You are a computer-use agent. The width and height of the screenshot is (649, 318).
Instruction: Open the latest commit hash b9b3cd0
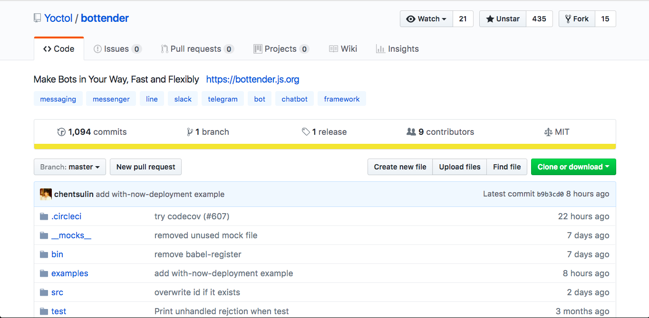[x=550, y=194]
